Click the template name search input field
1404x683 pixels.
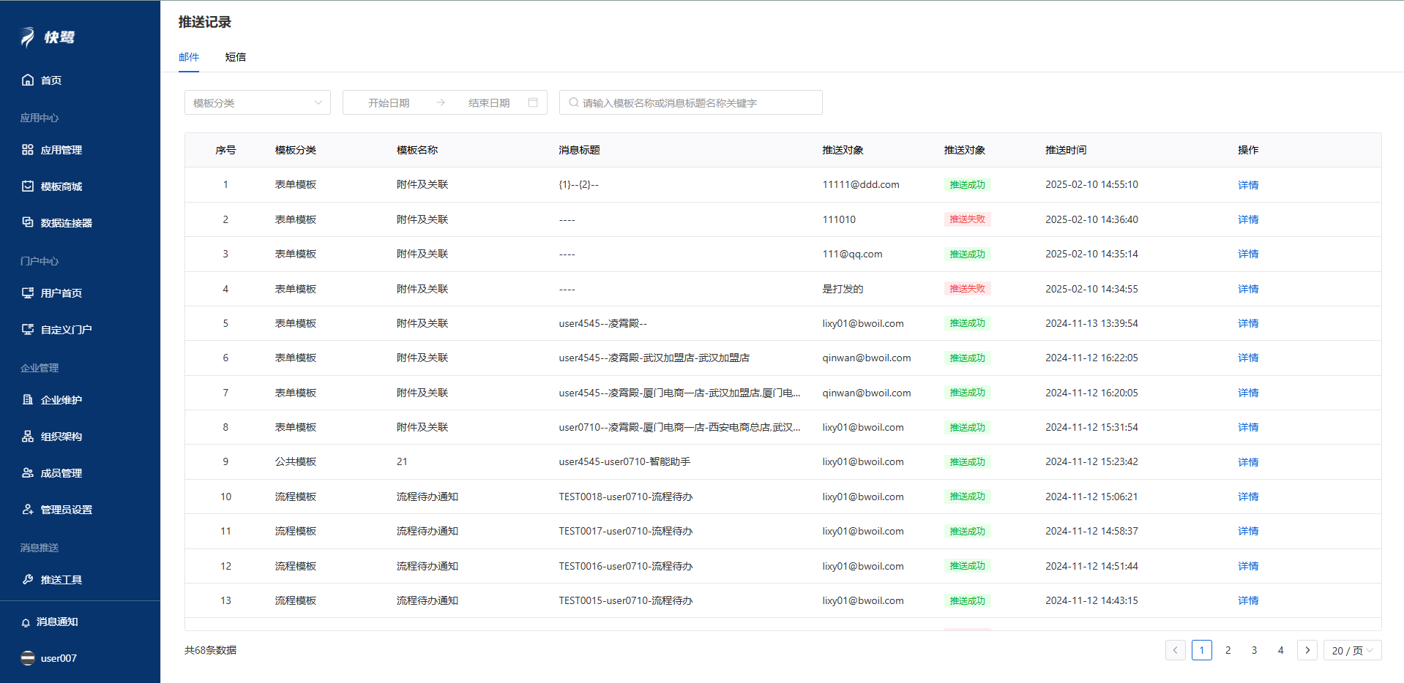point(695,102)
